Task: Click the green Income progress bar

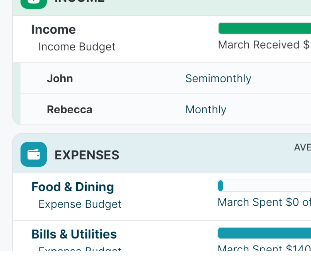Action: [x=265, y=28]
